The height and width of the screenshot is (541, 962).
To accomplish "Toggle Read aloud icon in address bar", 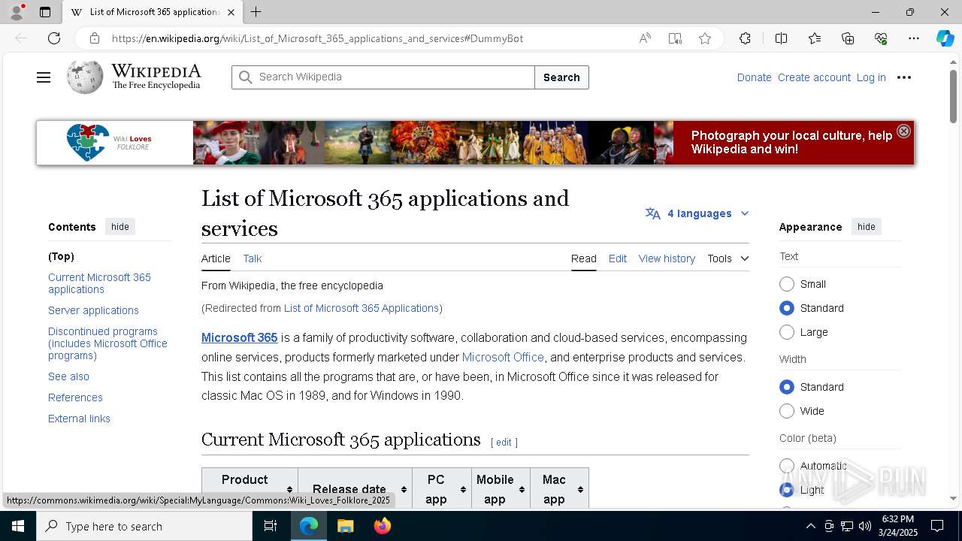I will pyautogui.click(x=645, y=38).
